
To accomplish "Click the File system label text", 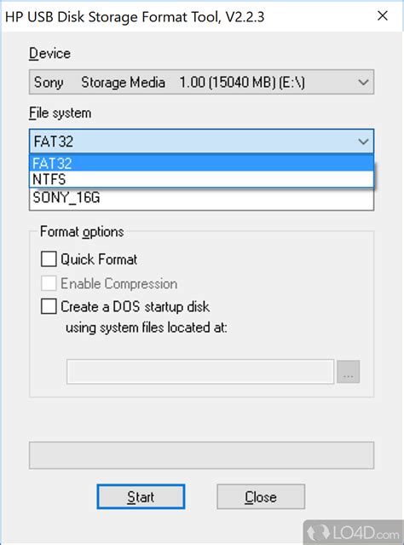I will click(x=61, y=113).
